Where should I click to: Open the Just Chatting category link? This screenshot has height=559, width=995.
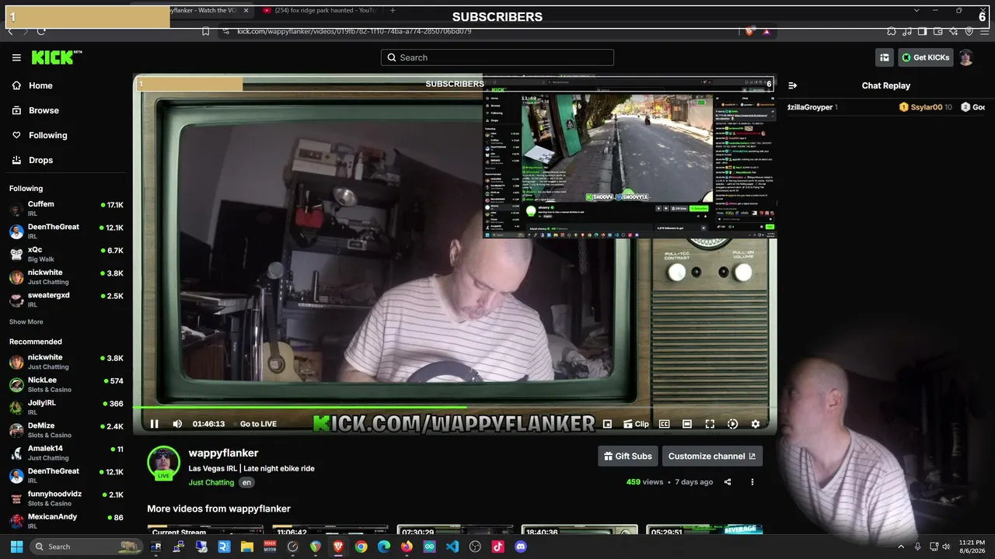coord(211,482)
